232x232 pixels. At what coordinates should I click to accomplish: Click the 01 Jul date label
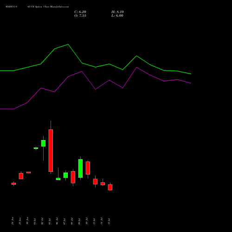pos(35,221)
